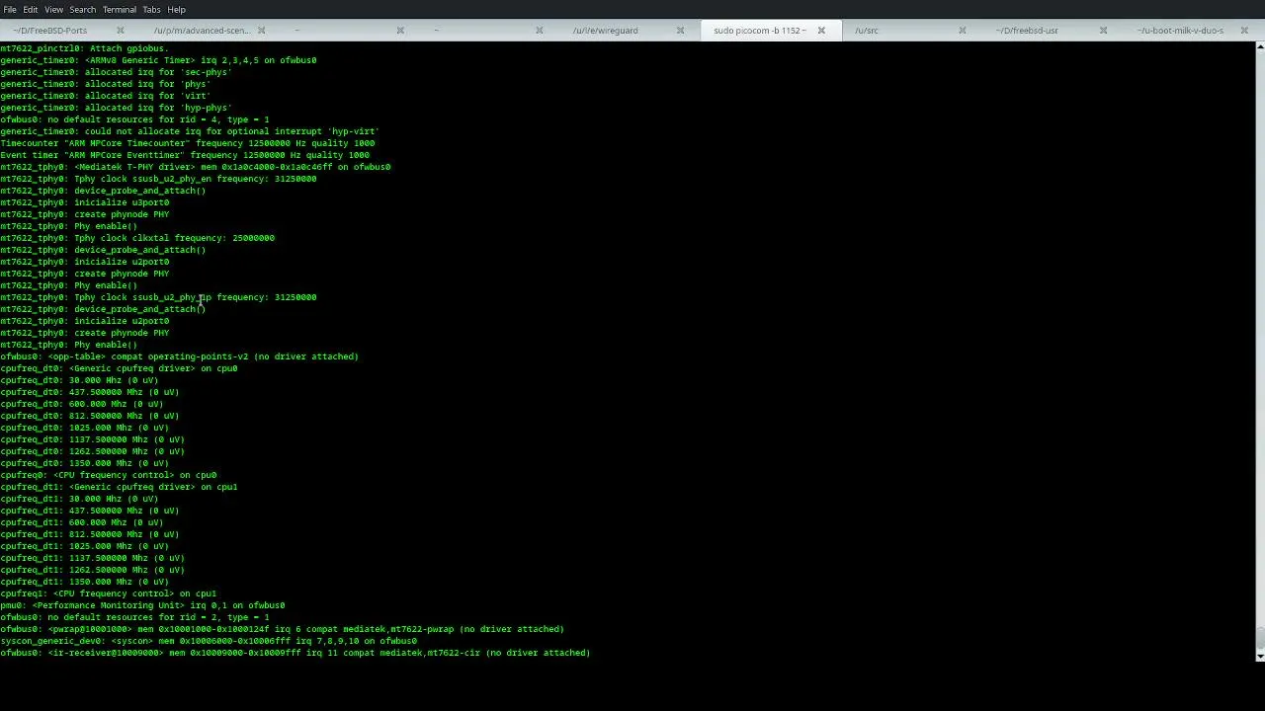Click the 'Event timer ARM MPCore Eventtimer' line
The height and width of the screenshot is (711, 1265).
coord(185,155)
